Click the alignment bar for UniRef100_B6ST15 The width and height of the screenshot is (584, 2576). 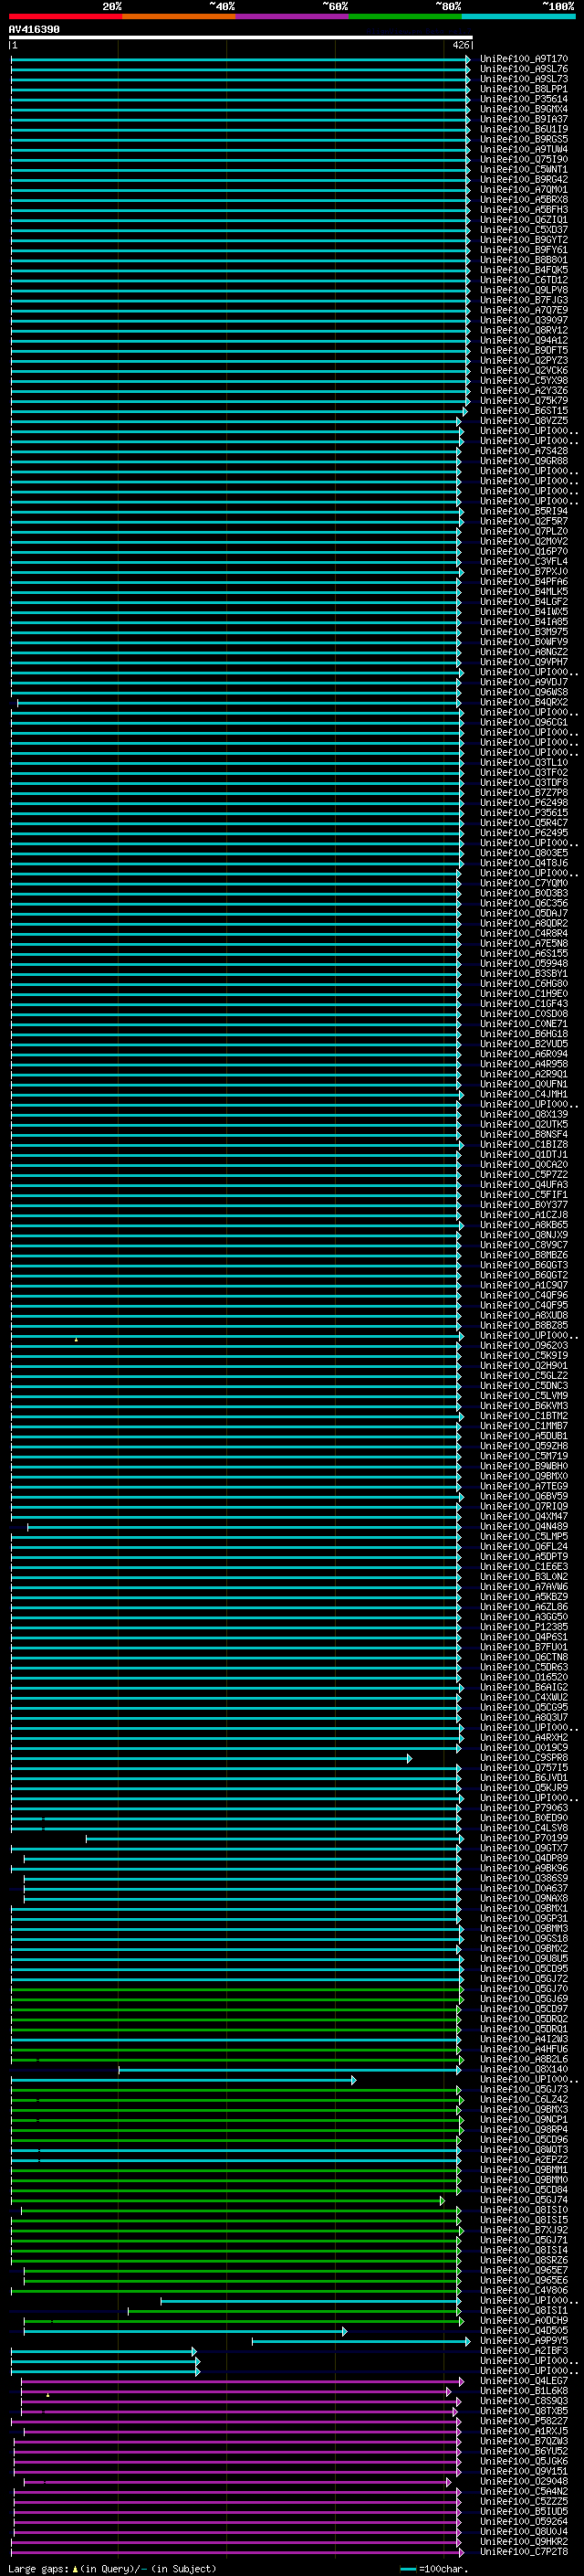click(x=238, y=411)
